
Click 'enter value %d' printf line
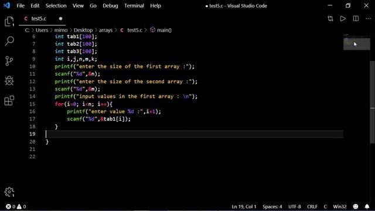tap(114, 111)
